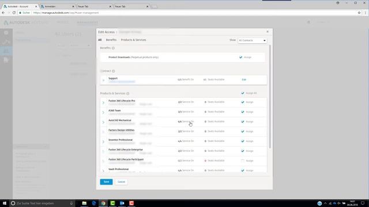Click the Save button
Screen dimensions: 369x207
click(106, 182)
